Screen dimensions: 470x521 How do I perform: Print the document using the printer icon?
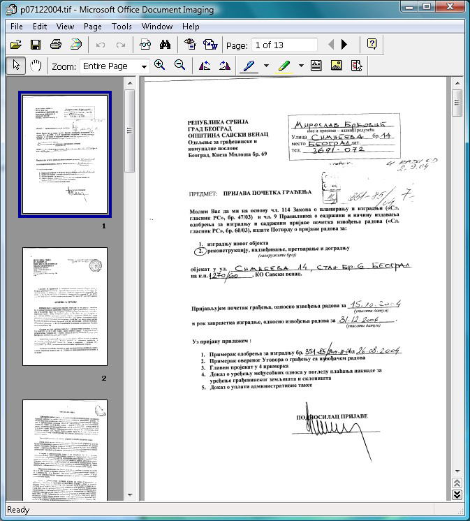pyautogui.click(x=56, y=45)
